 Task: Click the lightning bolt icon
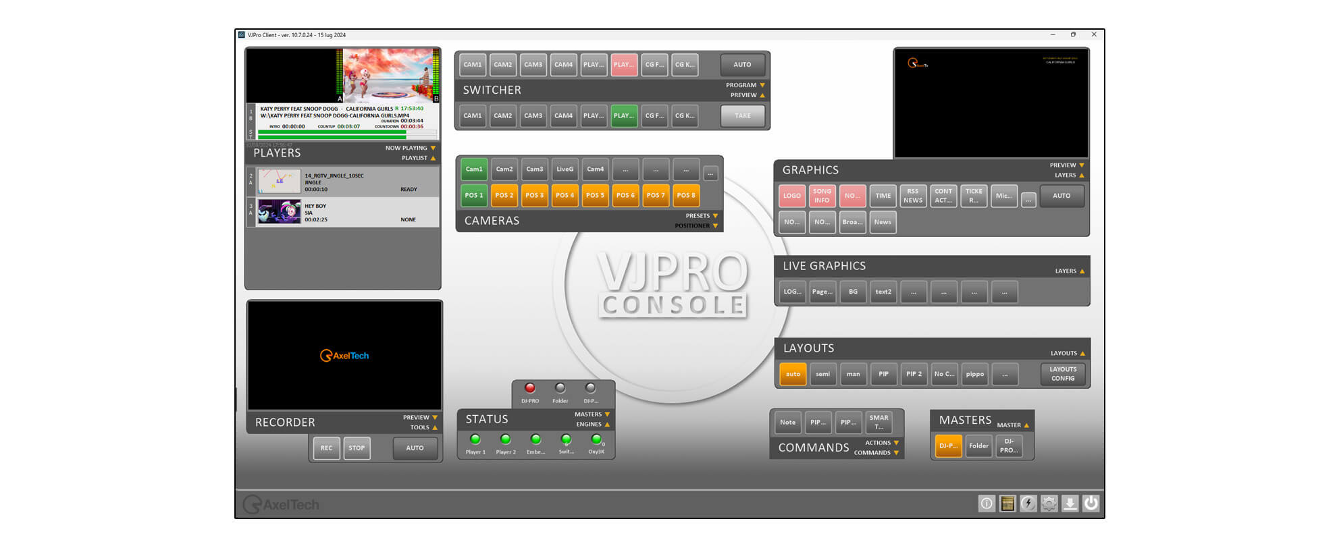click(1028, 504)
